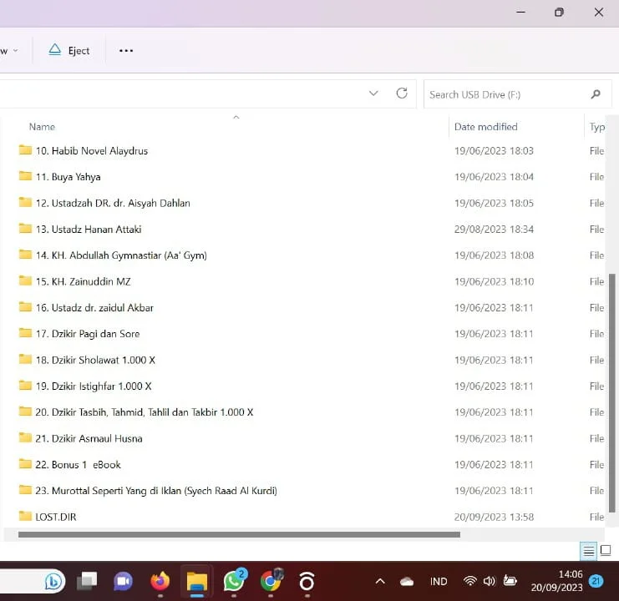Open WhatsApp from the taskbar

coord(234,580)
